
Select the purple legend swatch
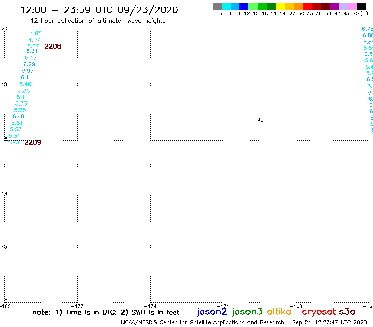point(335,6)
